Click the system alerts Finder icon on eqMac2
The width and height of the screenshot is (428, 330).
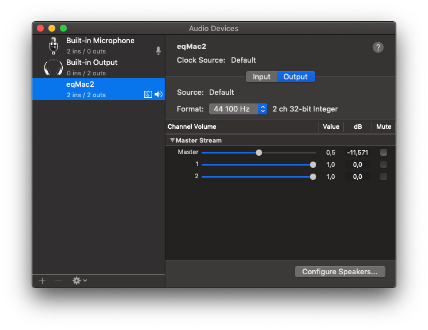pos(148,94)
